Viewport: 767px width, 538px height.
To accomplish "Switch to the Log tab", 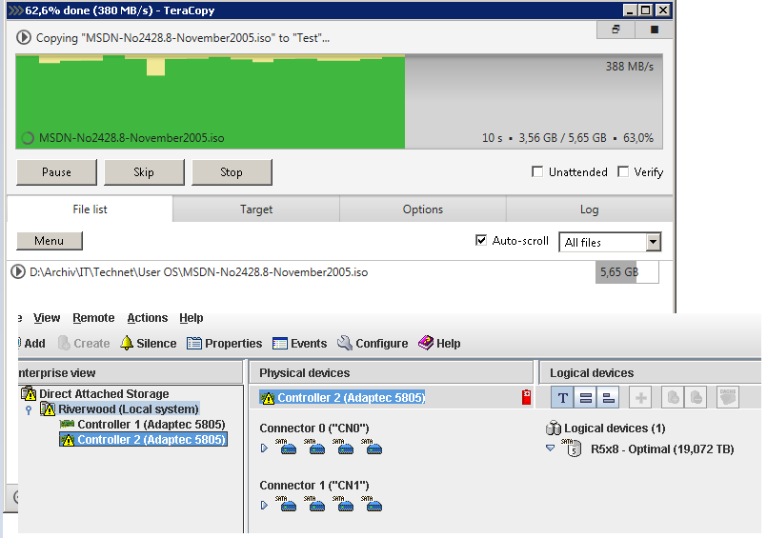I will (590, 209).
